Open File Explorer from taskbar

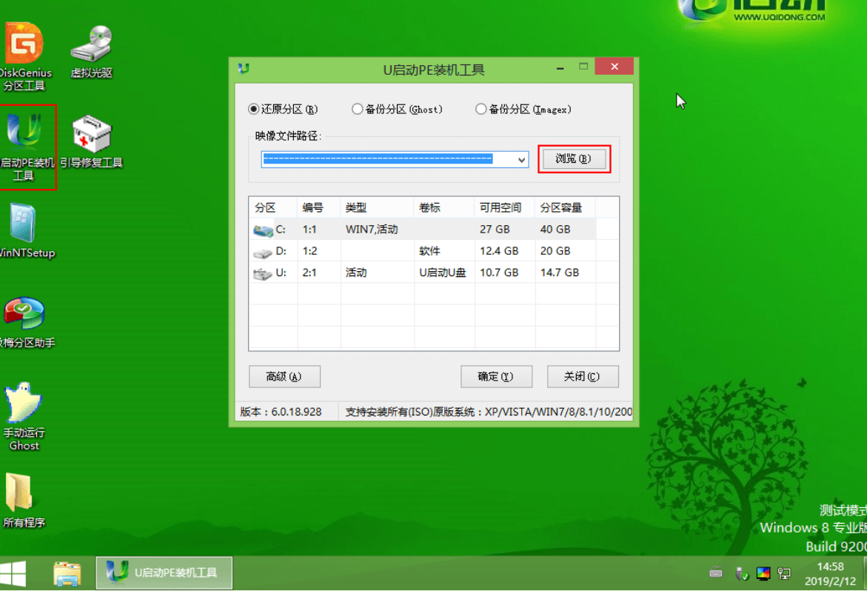[67, 573]
